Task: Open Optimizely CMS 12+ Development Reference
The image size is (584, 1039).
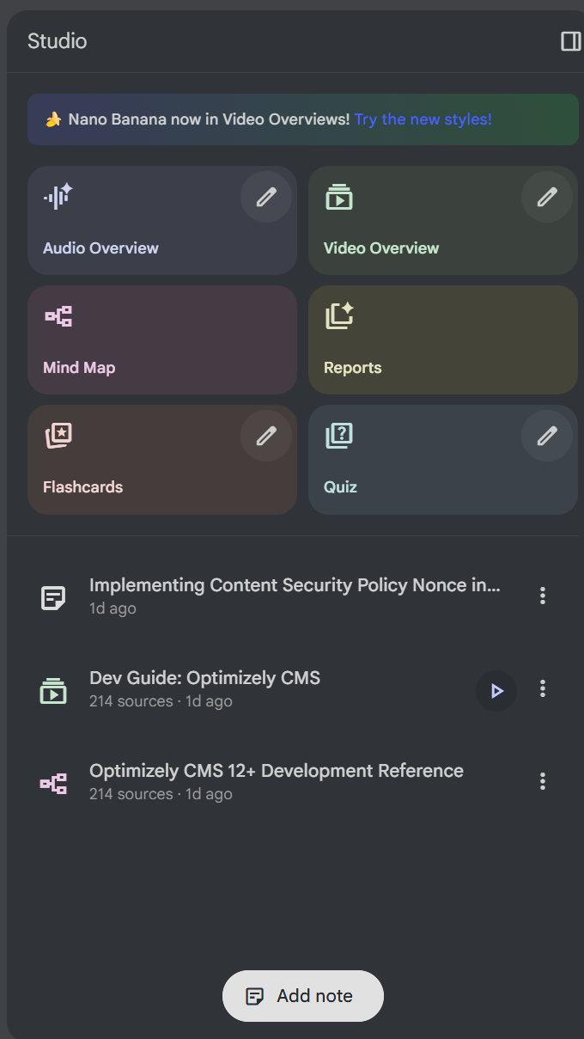Action: [276, 772]
